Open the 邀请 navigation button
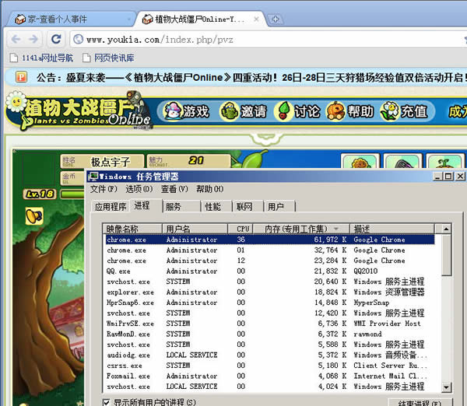The image size is (467, 406). click(x=244, y=111)
